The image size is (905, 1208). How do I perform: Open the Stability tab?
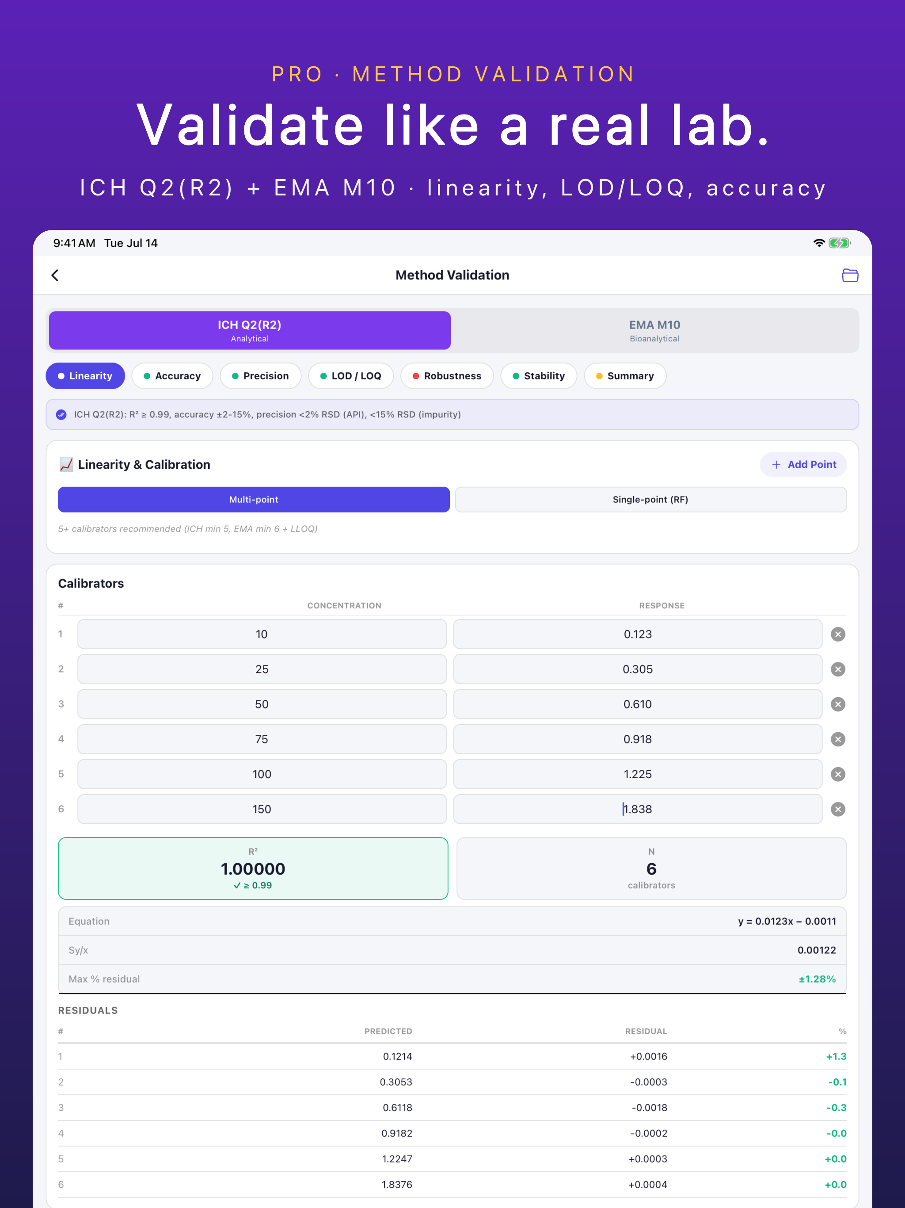tap(539, 376)
